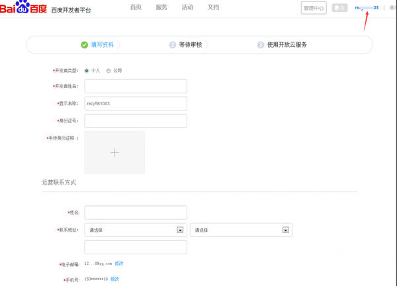Screen dimensions: 397x286
Task: Expand the first 联系地址 dropdown
Action: [180, 230]
